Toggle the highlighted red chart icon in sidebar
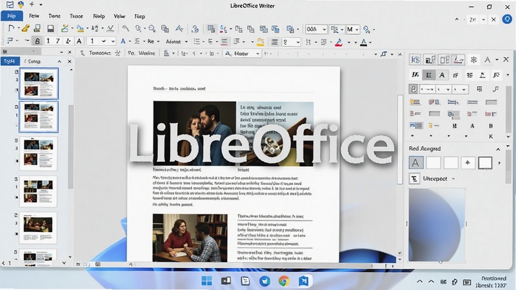This screenshot has width=516, height=290. click(459, 59)
